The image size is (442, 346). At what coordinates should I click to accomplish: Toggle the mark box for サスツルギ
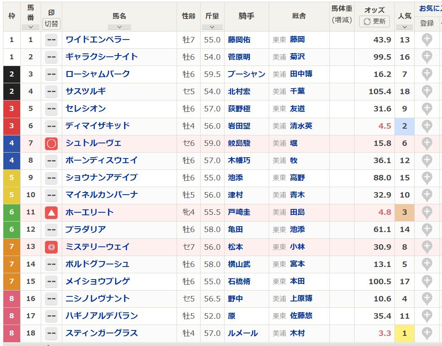coord(51,91)
